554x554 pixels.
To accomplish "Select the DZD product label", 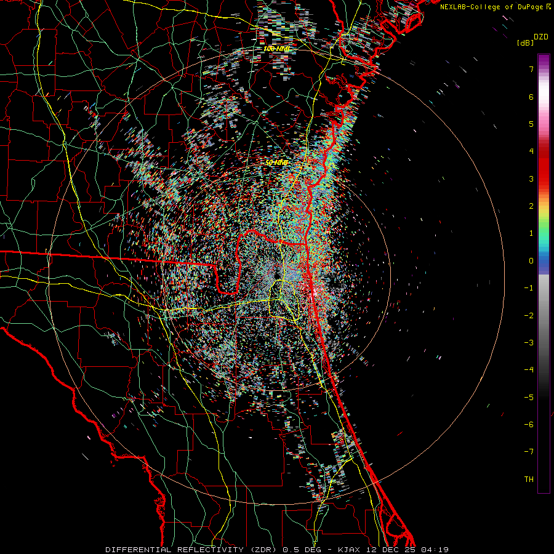I will pos(541,37).
